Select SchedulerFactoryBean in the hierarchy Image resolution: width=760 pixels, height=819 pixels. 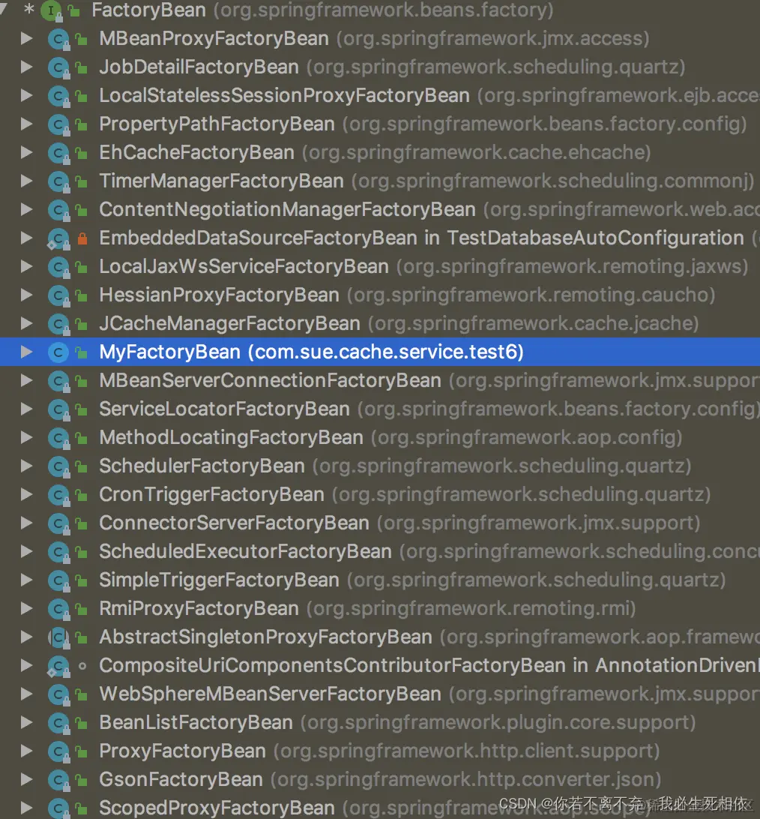point(380,466)
